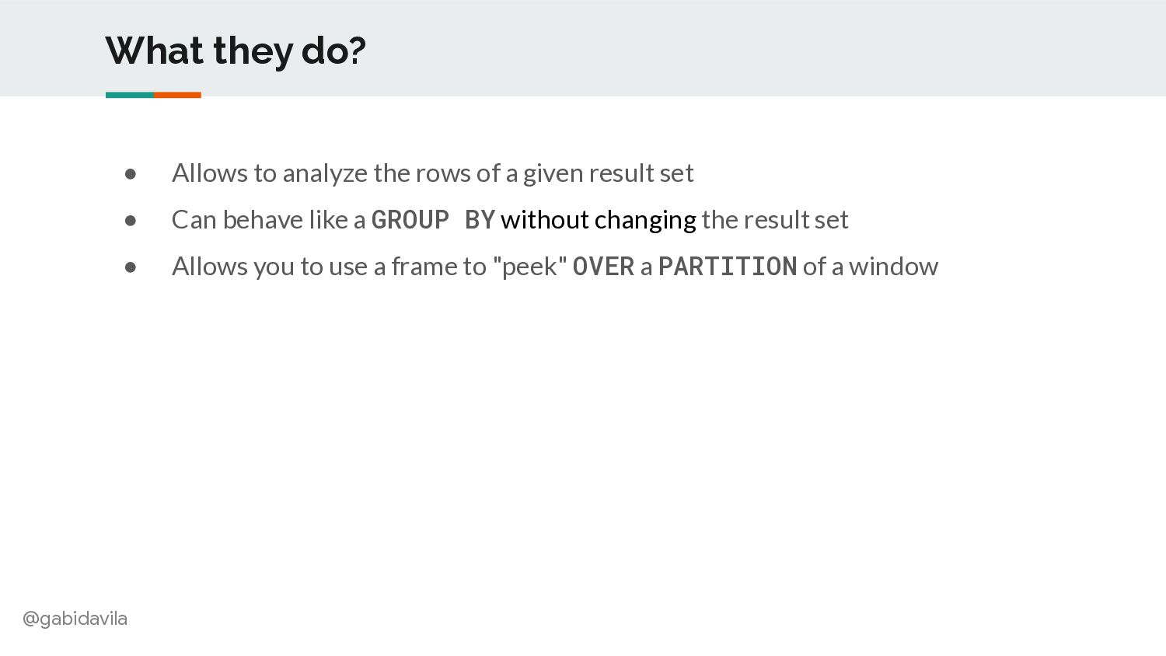Image resolution: width=1166 pixels, height=656 pixels.
Task: Click the GROUP BY keyword
Action: 433,220
